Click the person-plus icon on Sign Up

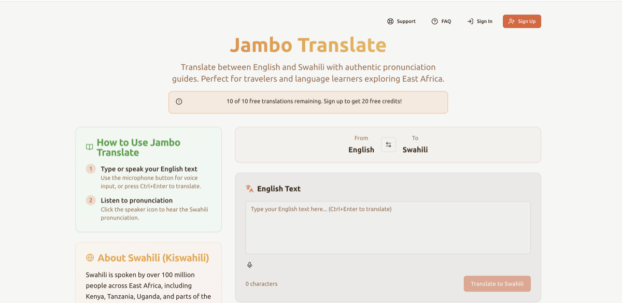(x=511, y=21)
